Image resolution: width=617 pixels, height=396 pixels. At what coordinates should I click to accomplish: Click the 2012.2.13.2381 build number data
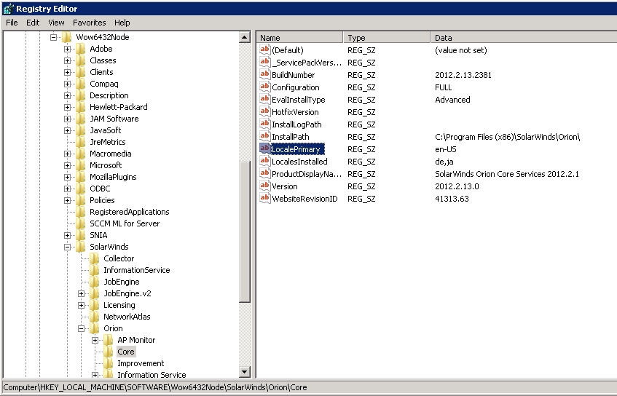coord(463,75)
